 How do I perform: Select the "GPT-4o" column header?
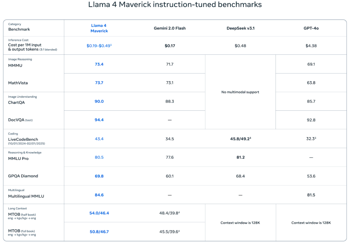[311, 28]
